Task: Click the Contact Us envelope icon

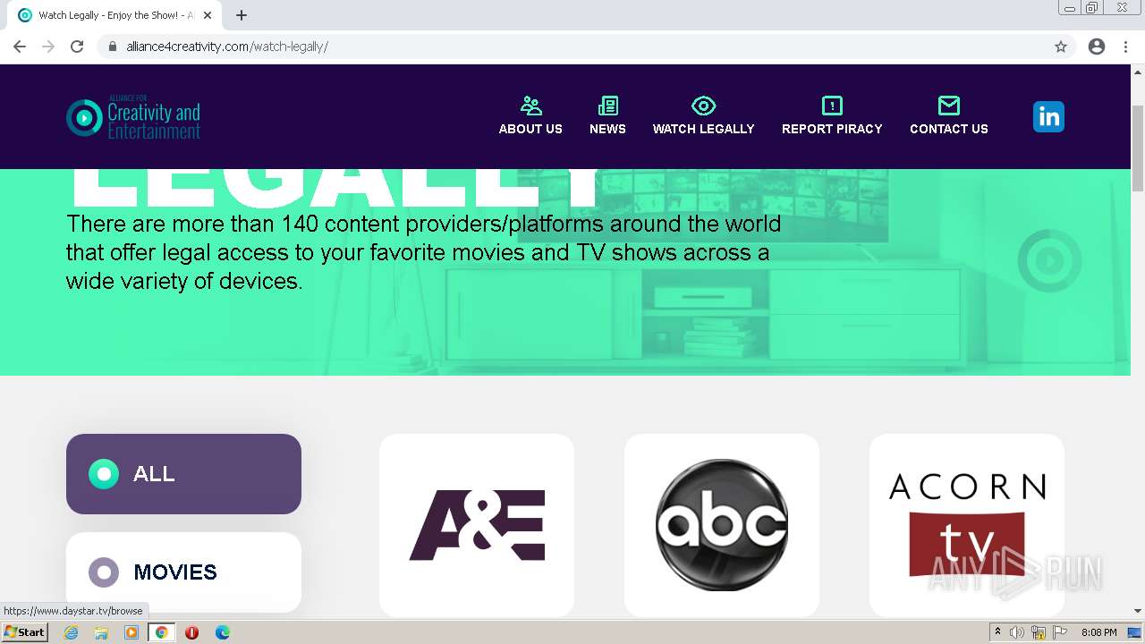Action: (x=949, y=106)
